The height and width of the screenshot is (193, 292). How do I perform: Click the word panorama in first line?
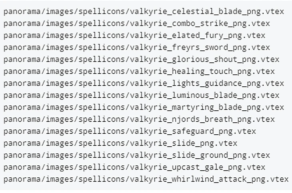click(x=22, y=12)
